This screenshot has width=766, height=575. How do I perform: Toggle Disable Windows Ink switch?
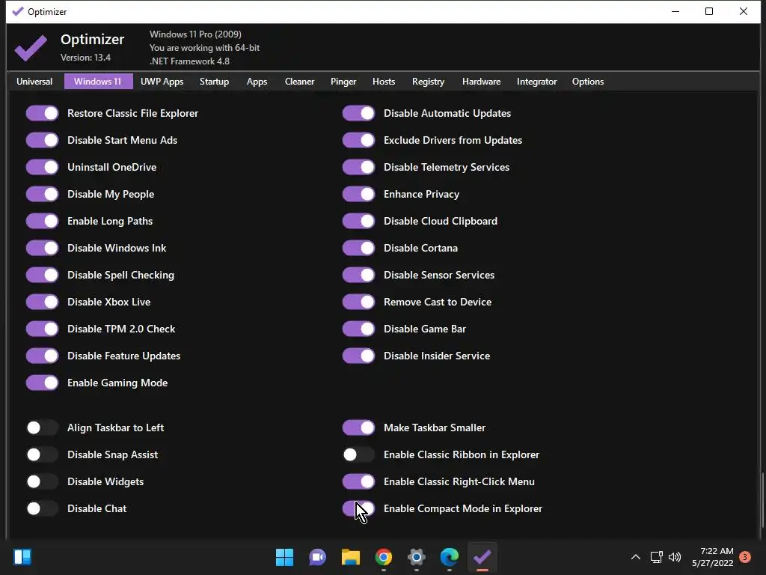click(43, 248)
